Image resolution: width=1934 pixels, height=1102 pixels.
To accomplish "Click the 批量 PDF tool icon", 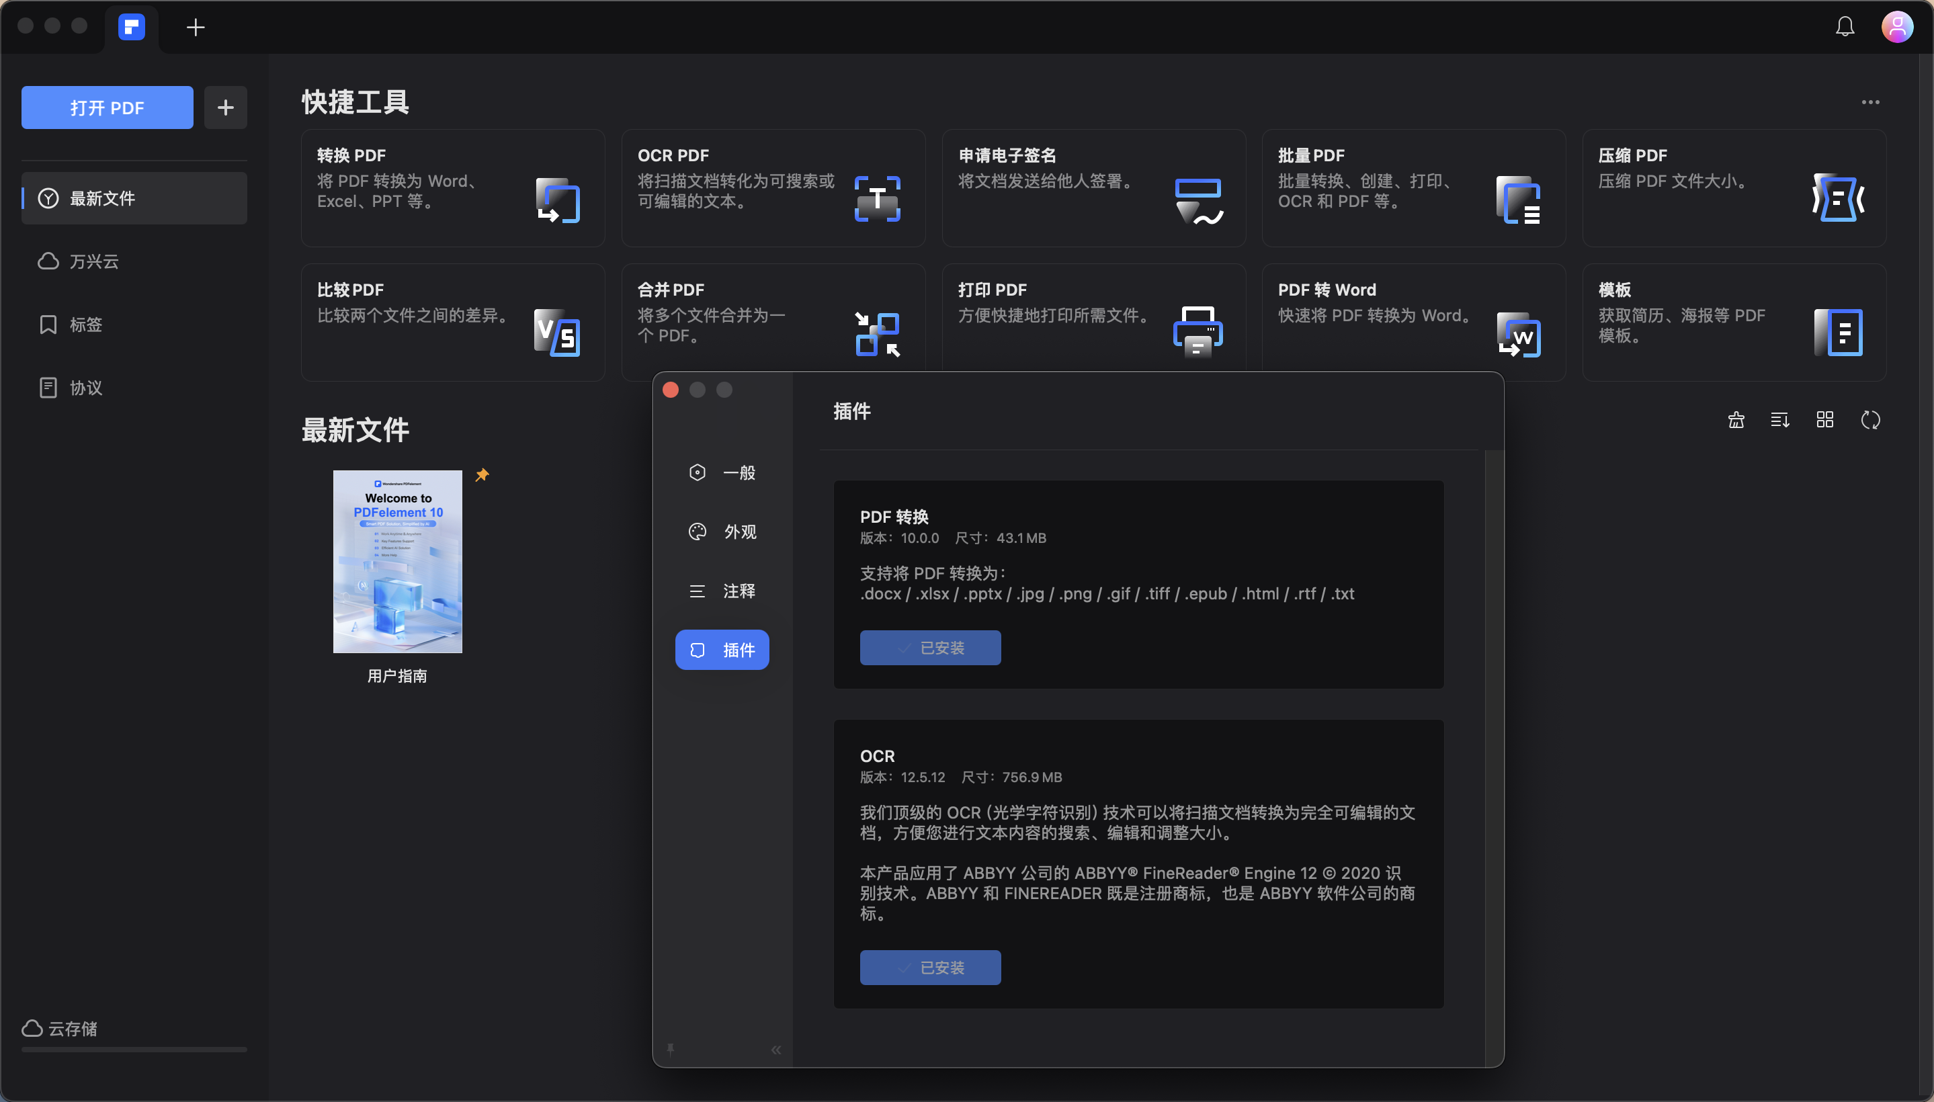I will tap(1519, 200).
